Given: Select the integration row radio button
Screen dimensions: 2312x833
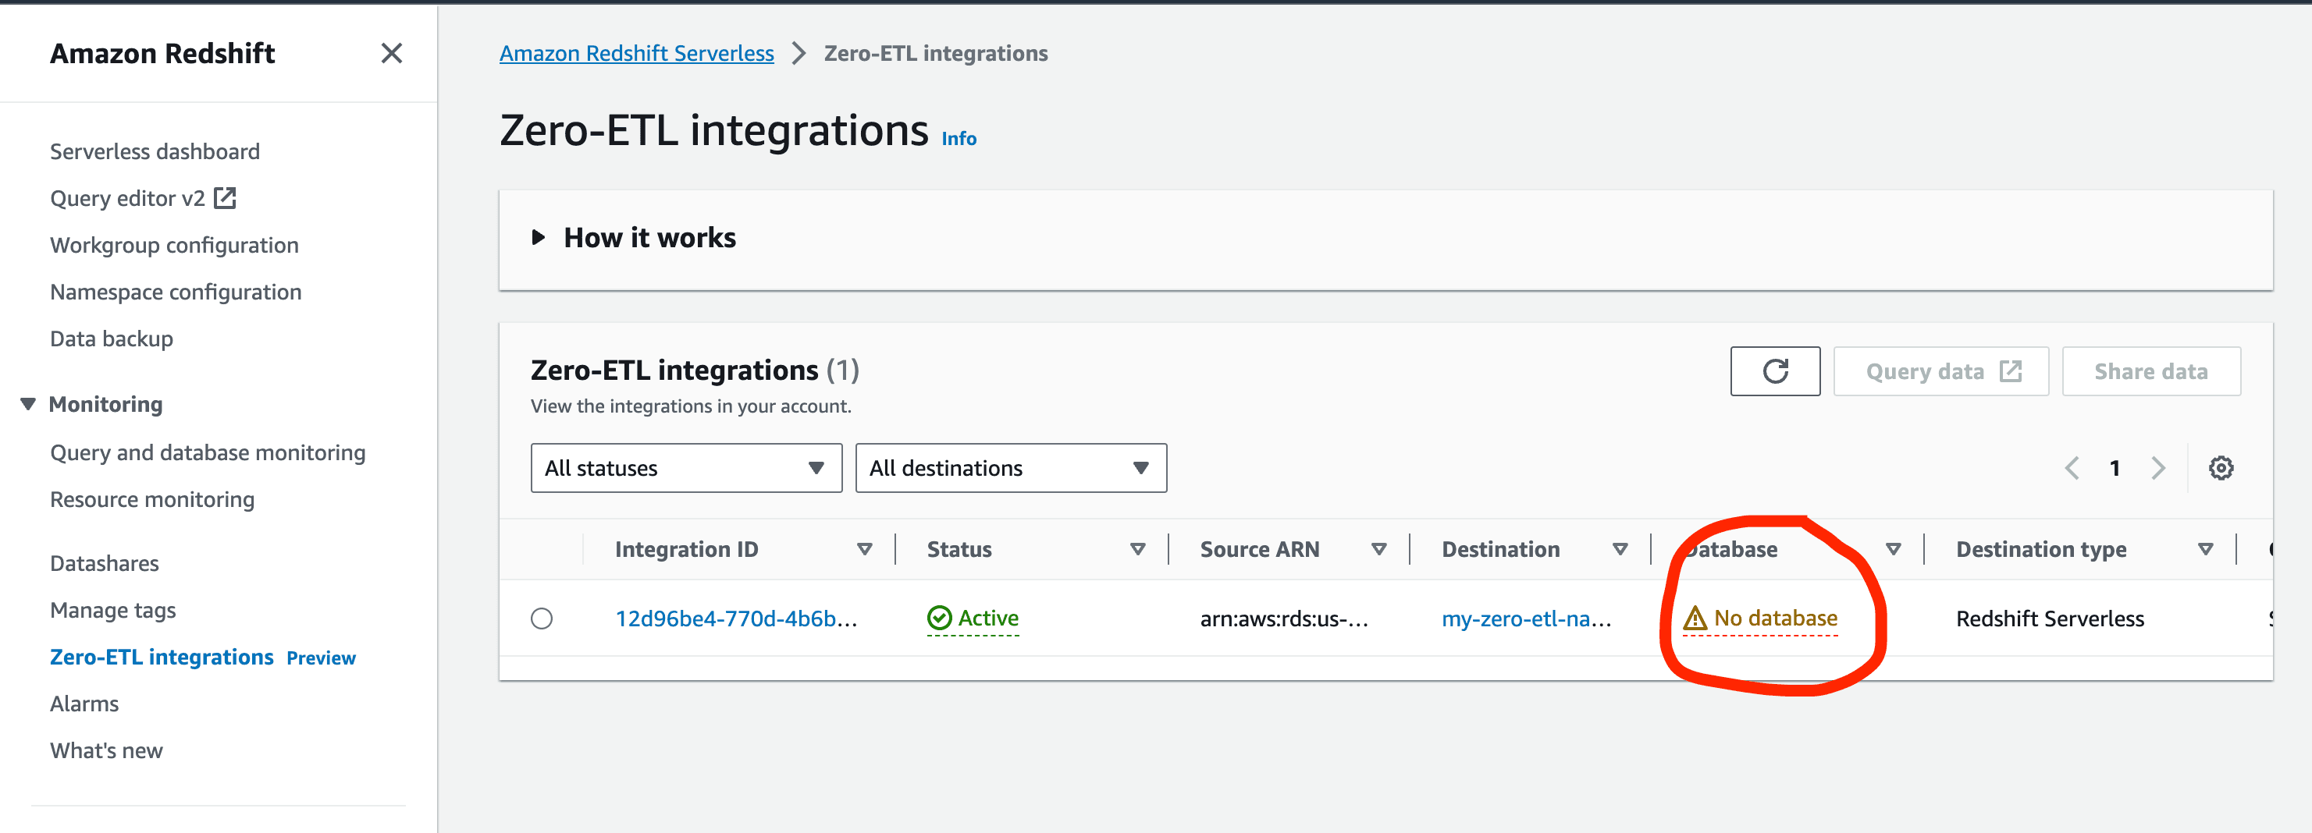Looking at the screenshot, I should click(541, 619).
